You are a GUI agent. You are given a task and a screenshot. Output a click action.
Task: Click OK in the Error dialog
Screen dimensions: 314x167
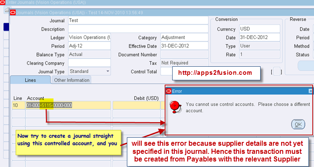click(x=298, y=125)
